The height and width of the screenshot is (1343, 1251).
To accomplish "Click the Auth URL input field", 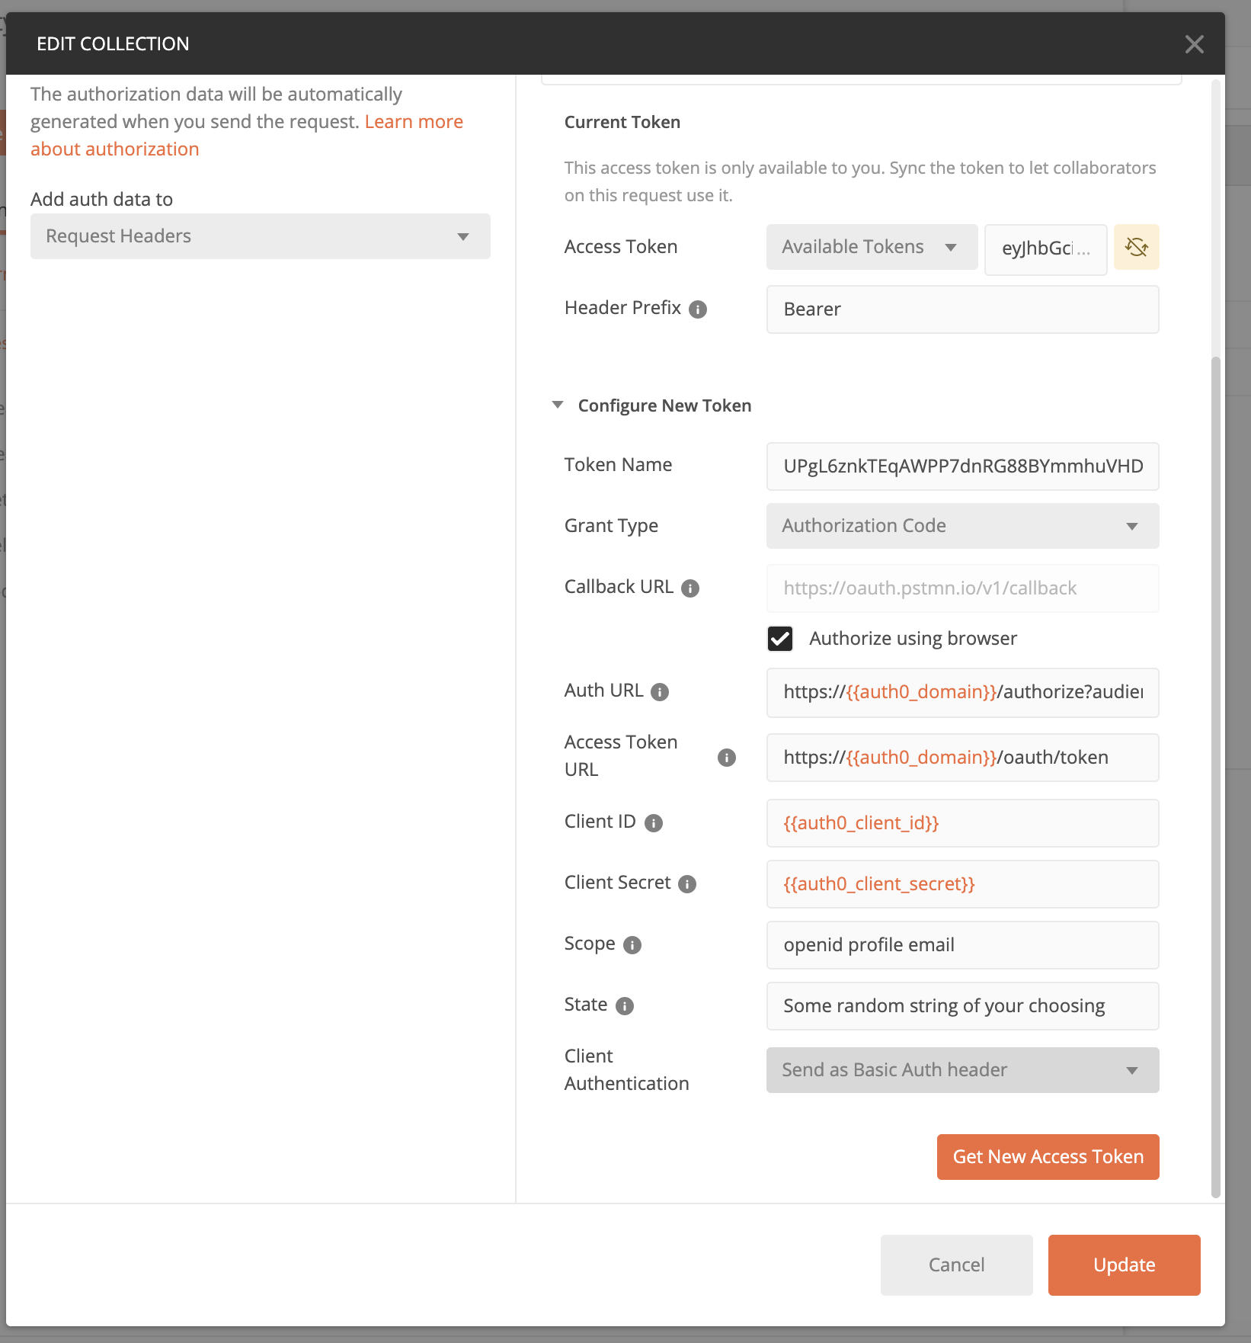I will click(x=963, y=692).
